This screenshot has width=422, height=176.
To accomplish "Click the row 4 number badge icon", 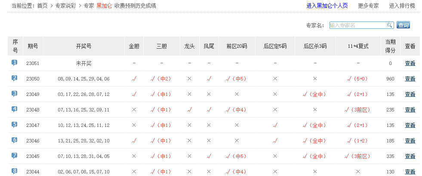I will [15, 109].
